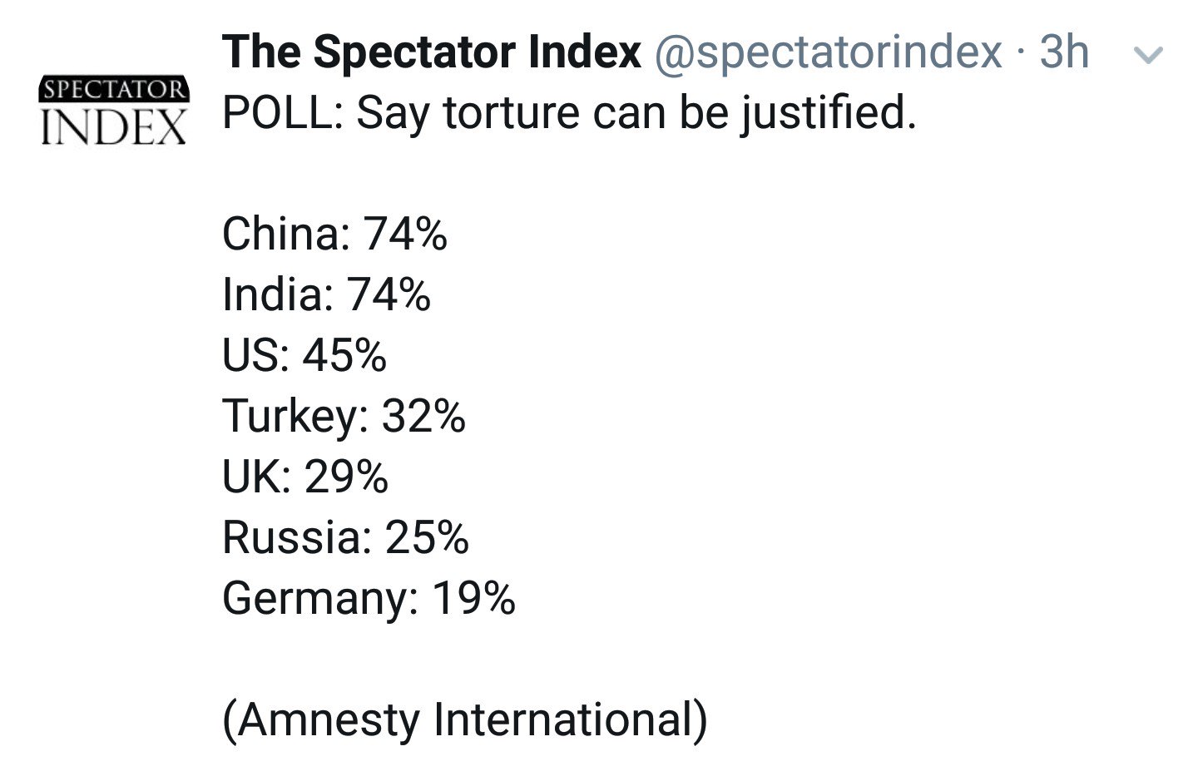This screenshot has width=1198, height=781.
Task: Select the Turkey: 32% result
Action: (344, 416)
